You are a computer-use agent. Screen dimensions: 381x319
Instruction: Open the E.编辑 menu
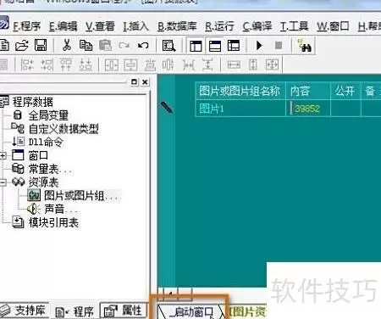tap(63, 26)
